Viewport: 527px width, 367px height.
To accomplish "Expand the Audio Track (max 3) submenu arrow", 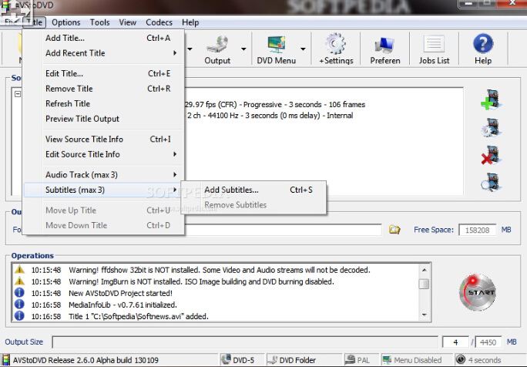I will point(175,174).
